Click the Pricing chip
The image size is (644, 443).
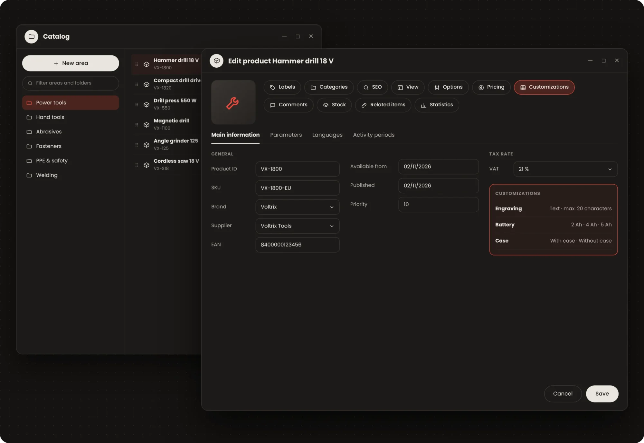pyautogui.click(x=491, y=87)
